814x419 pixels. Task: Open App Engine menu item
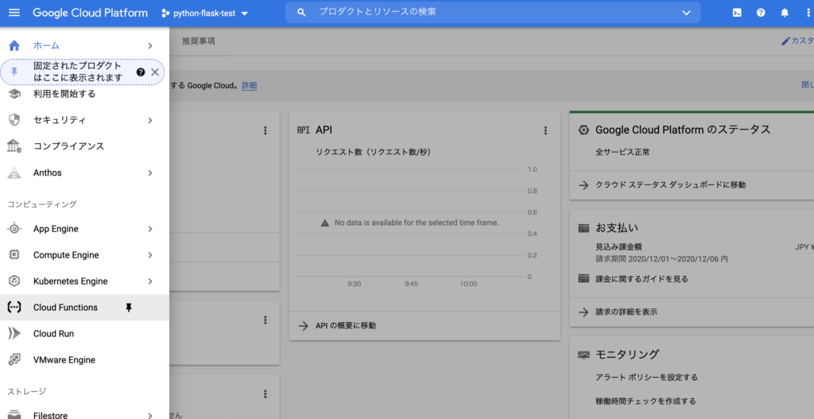pos(84,229)
